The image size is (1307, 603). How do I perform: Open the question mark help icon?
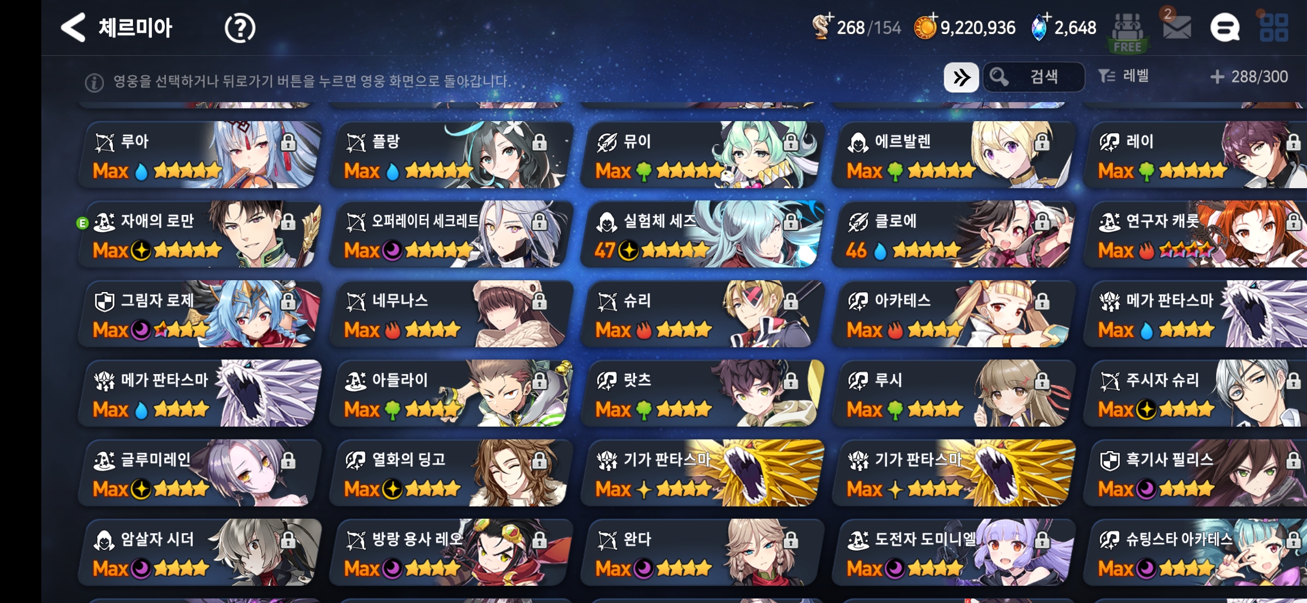click(240, 28)
